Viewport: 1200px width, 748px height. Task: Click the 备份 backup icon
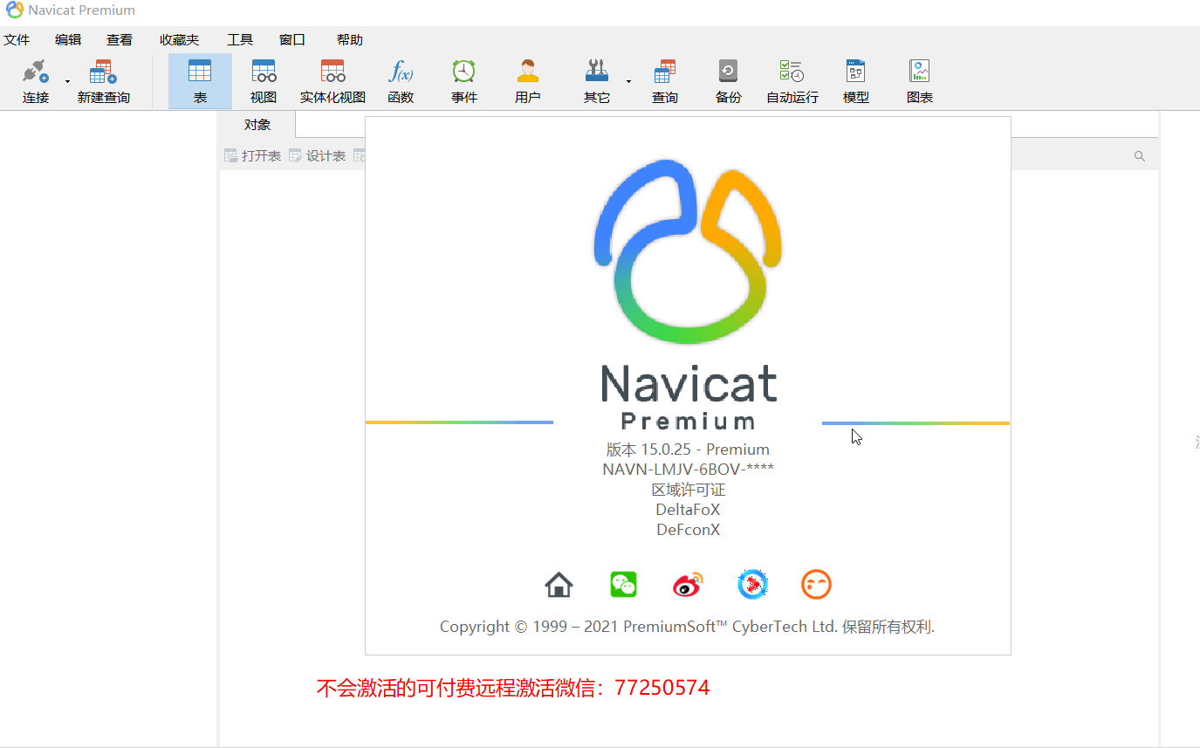[x=728, y=71]
